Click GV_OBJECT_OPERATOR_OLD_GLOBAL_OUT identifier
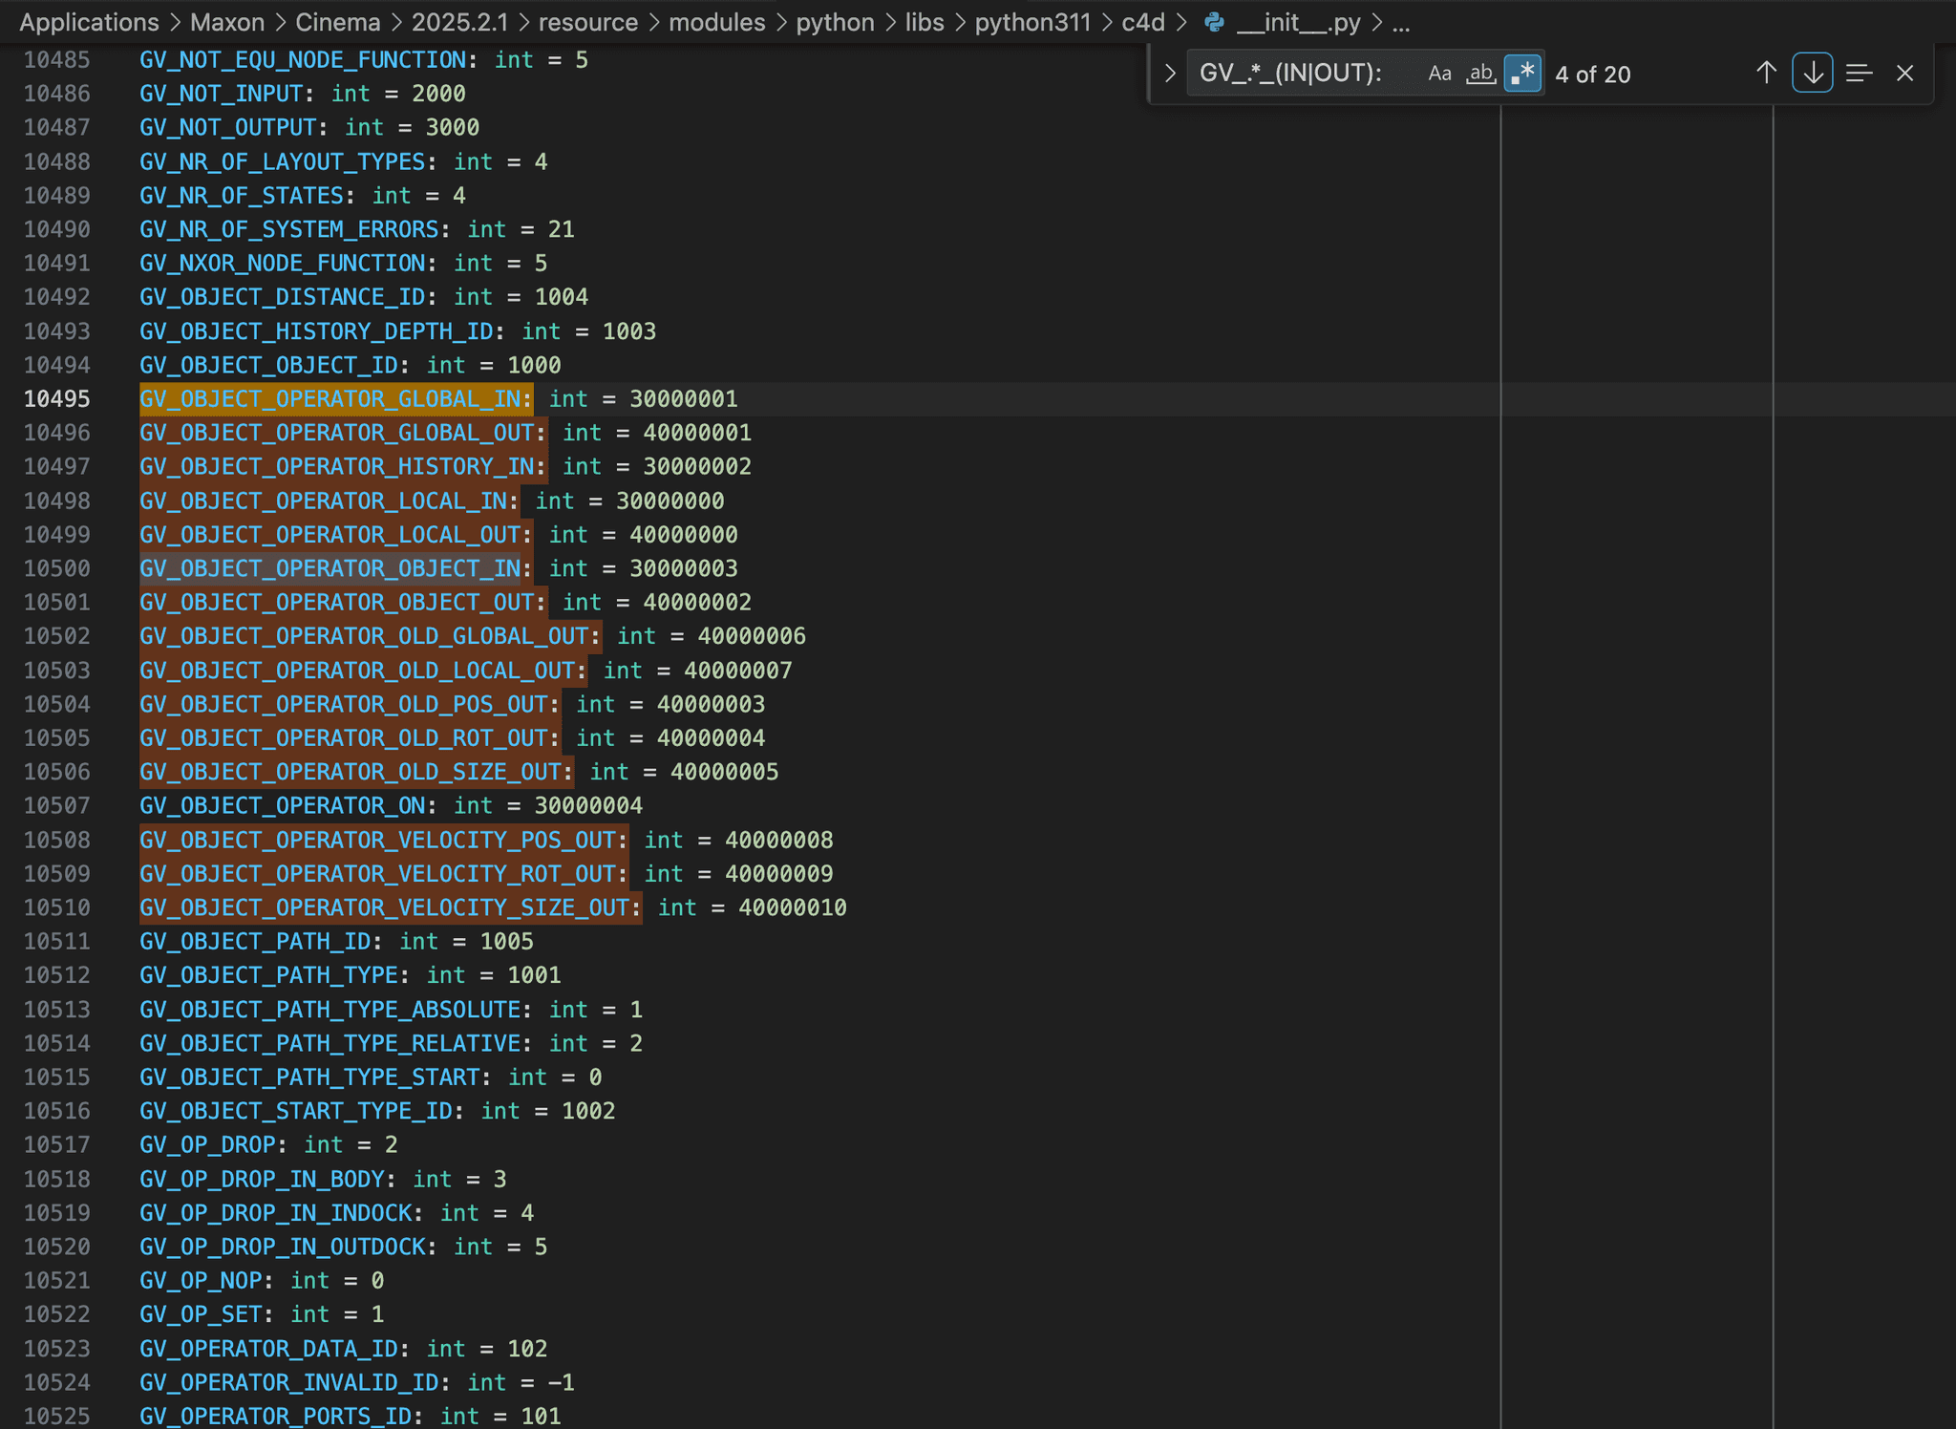Image resolution: width=1956 pixels, height=1429 pixels. 364,636
